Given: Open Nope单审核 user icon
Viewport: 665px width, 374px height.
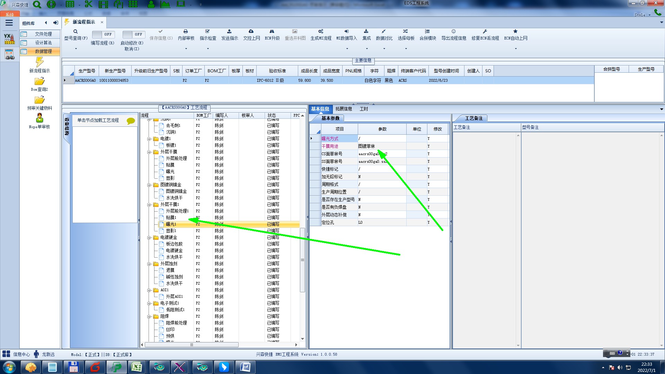Looking at the screenshot, I should point(39,118).
